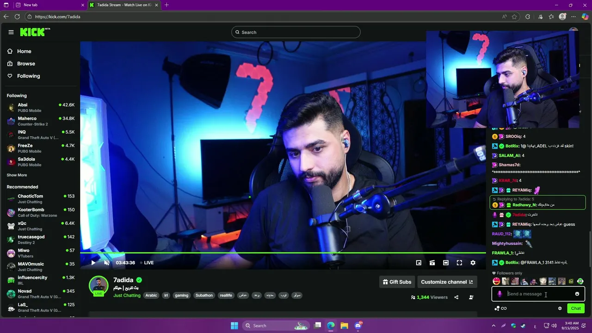The image size is (592, 333).
Task: Open Novad recommended channel
Action: point(41,294)
